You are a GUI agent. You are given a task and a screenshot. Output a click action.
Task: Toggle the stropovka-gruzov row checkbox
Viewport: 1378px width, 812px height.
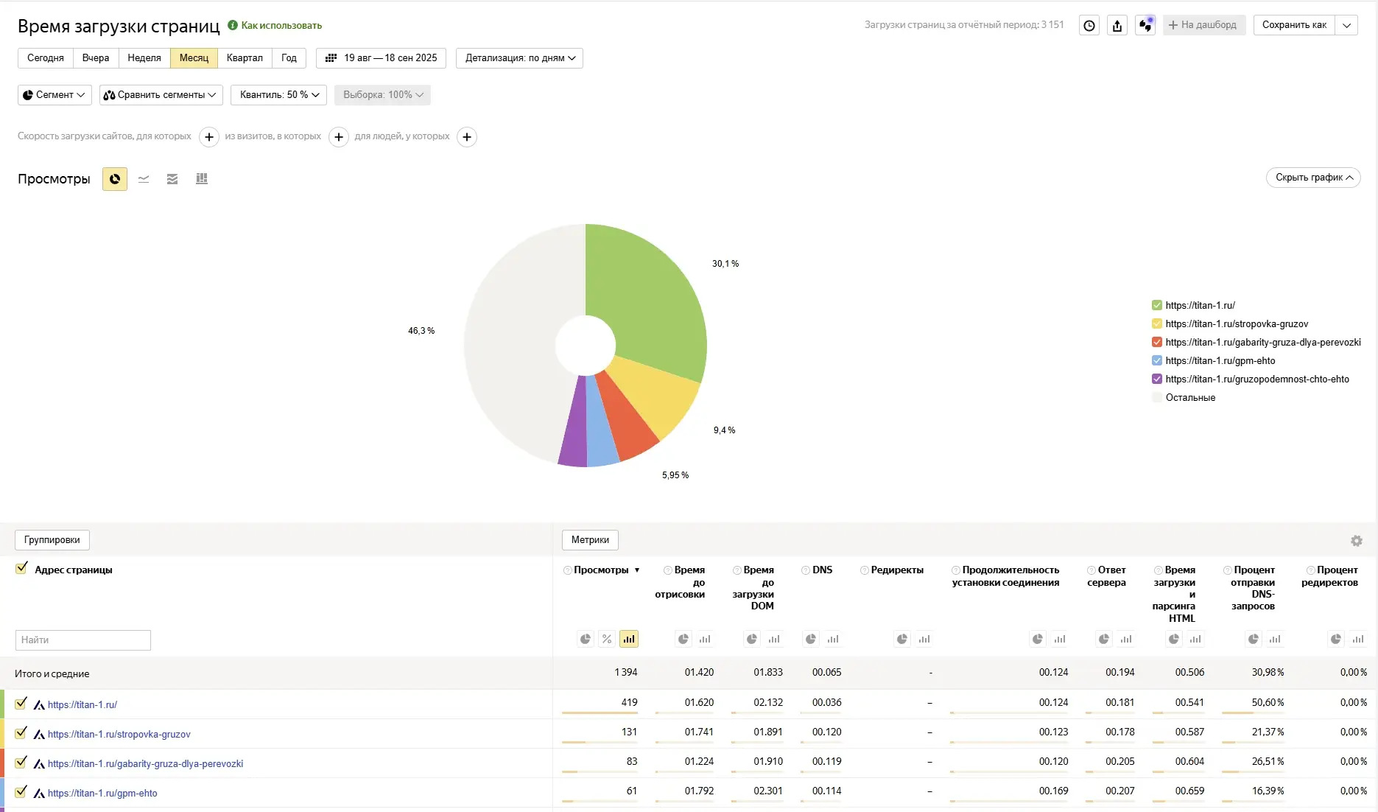click(x=21, y=733)
